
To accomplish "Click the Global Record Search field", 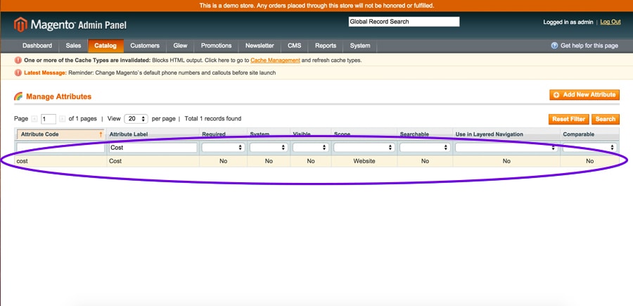I will [404, 22].
